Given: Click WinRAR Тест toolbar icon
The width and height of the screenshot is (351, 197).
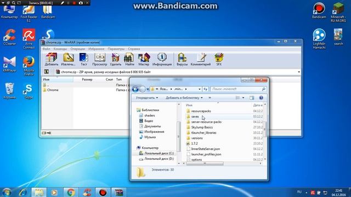Looking at the screenshot, I should 84,60.
